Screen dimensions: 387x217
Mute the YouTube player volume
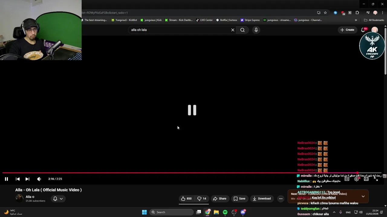click(39, 179)
